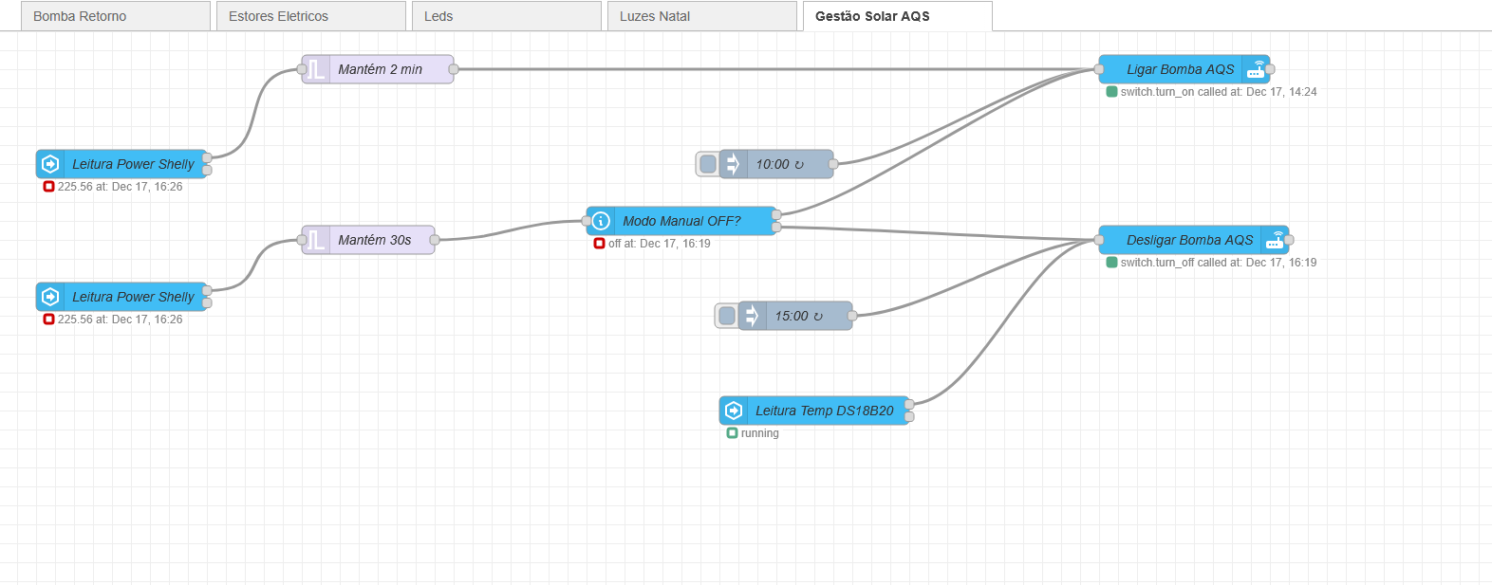The width and height of the screenshot is (1492, 585).
Task: Click the output port of Mantém 2 min
Action: pyautogui.click(x=454, y=69)
